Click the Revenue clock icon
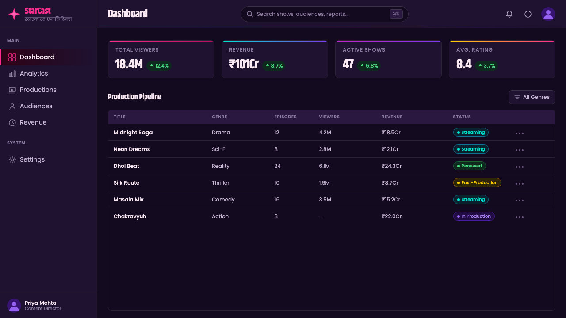Image resolution: width=566 pixels, height=318 pixels. (12, 123)
